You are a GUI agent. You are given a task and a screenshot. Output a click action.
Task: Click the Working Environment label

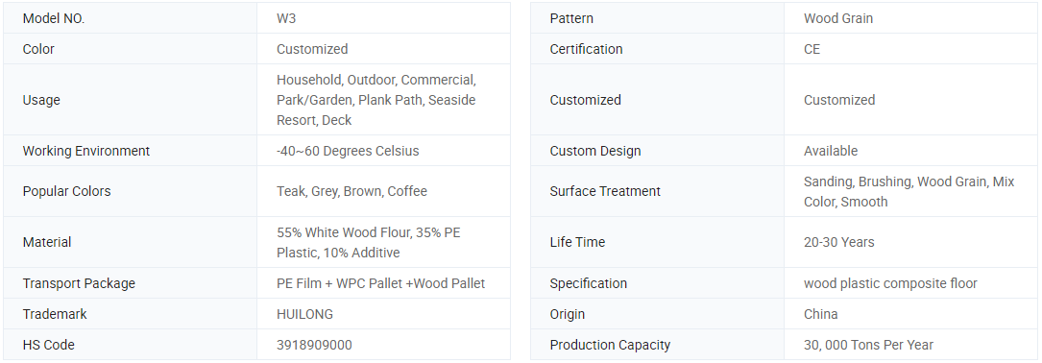pyautogui.click(x=86, y=151)
